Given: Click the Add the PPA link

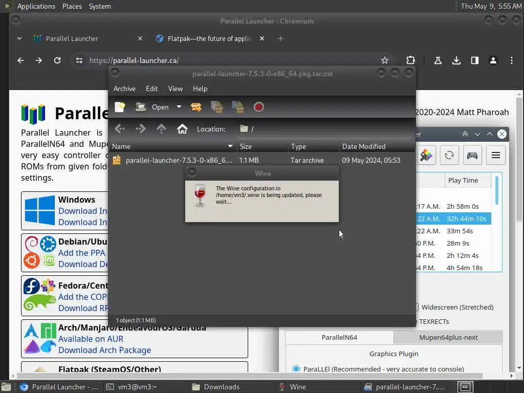Looking at the screenshot, I should tap(82, 253).
